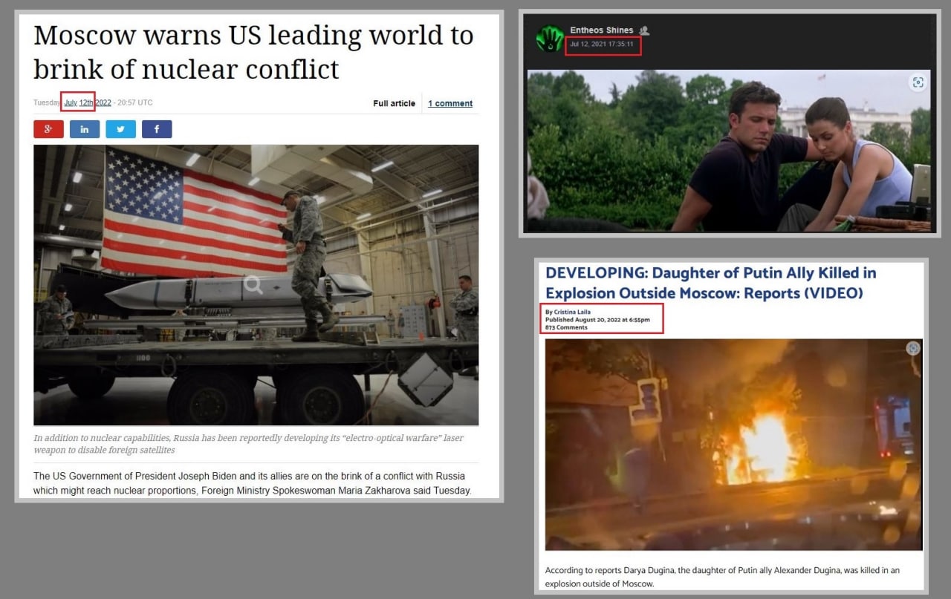Screen dimensions: 951x599
Task: Share the Moscow article on Google+
Action: 48,129
